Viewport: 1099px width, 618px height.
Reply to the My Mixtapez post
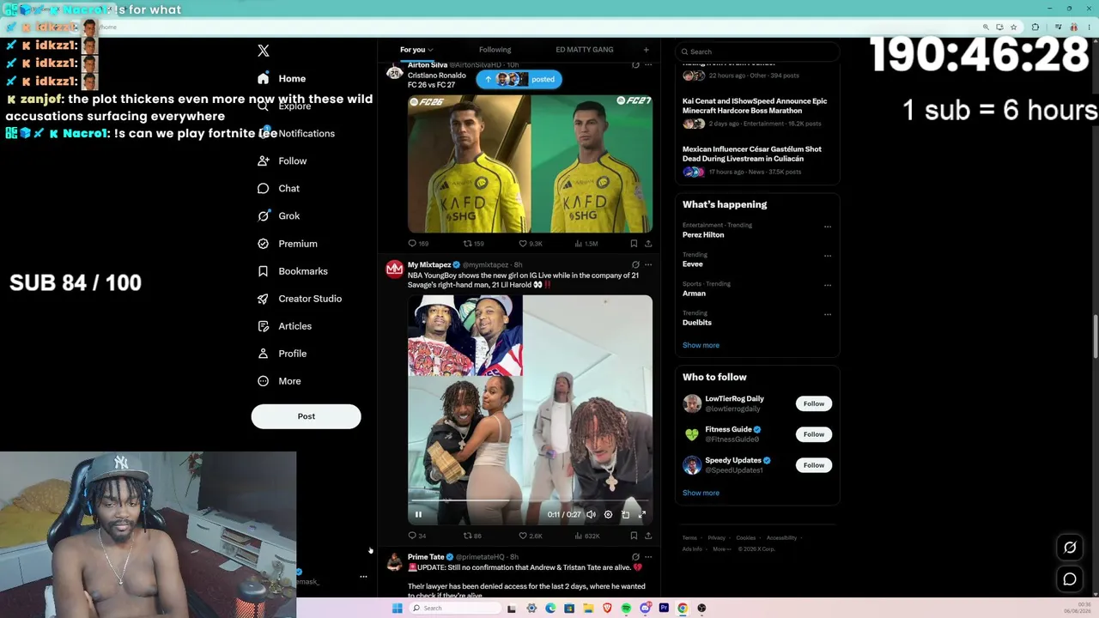(416, 536)
